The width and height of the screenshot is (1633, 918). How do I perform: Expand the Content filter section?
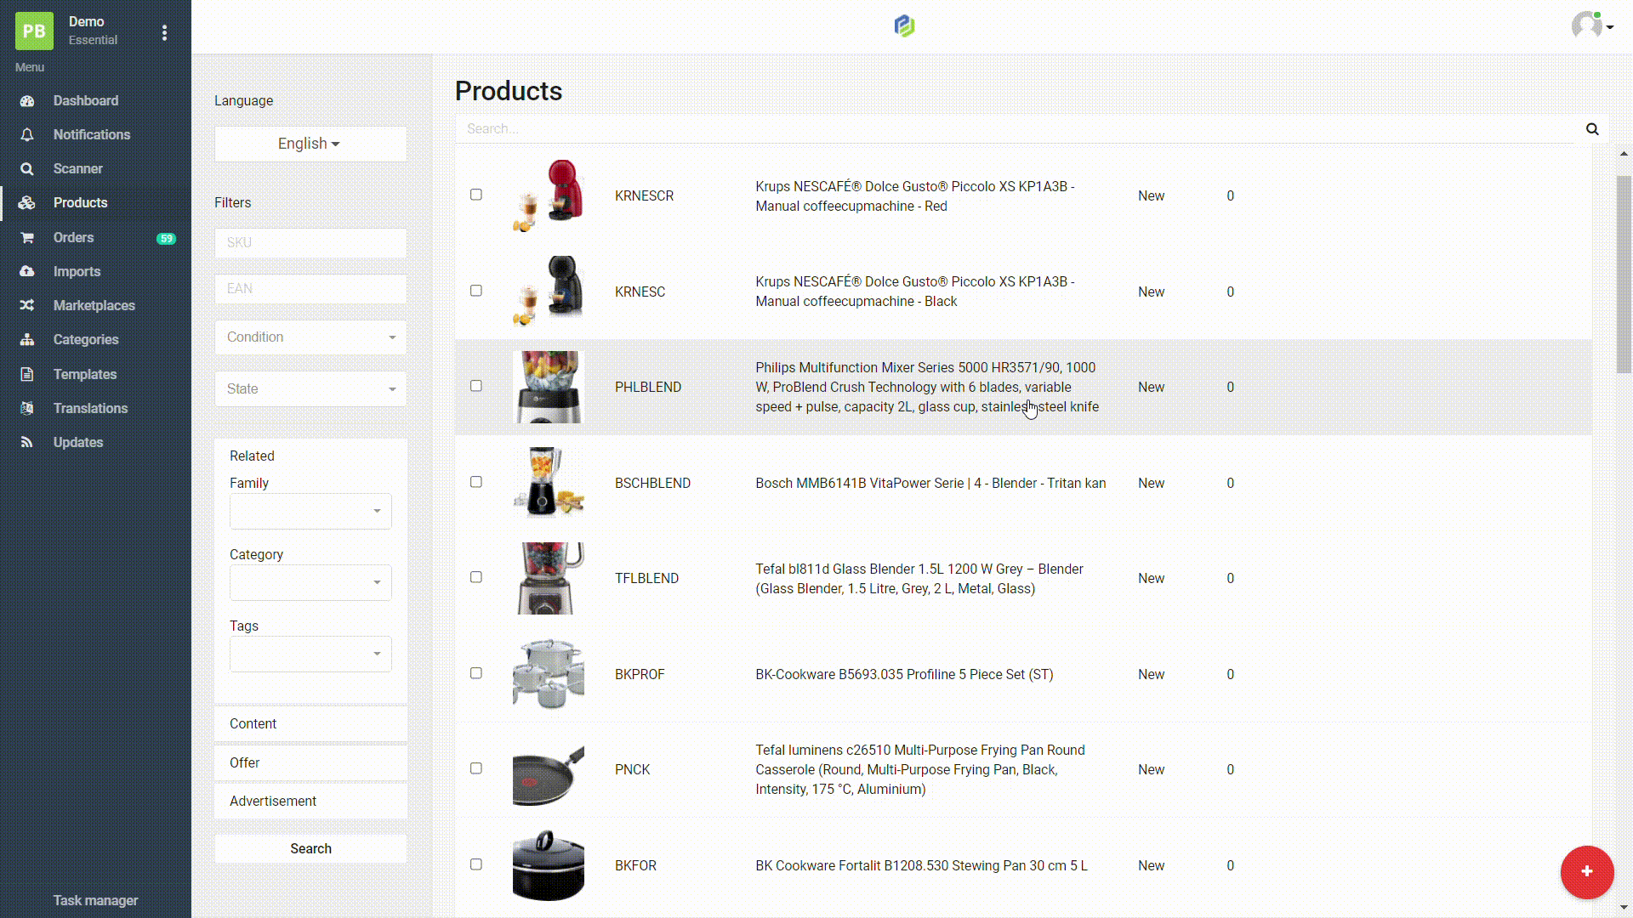310,724
